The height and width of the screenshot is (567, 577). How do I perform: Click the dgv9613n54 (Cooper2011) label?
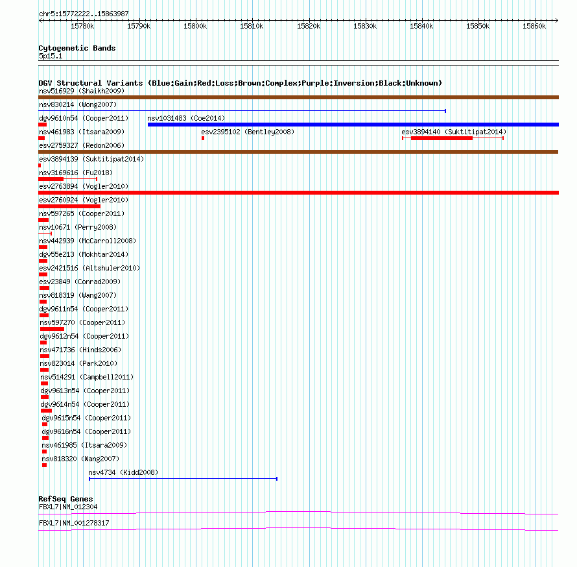pos(85,391)
